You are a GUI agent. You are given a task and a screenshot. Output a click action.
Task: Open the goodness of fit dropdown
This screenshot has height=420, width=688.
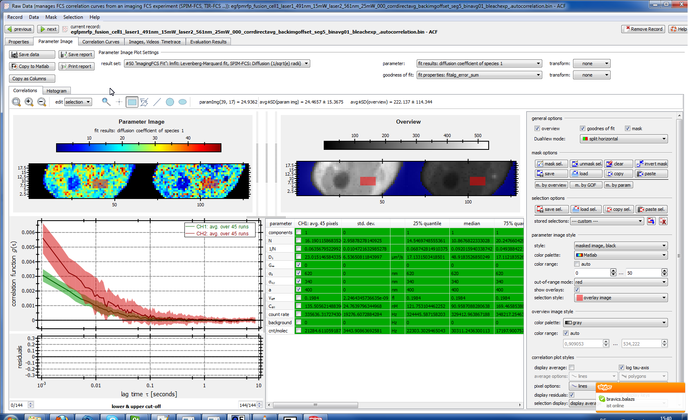point(479,75)
